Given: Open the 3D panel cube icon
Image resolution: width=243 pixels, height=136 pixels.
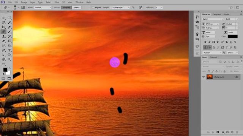Looking at the screenshot, I should (197, 46).
